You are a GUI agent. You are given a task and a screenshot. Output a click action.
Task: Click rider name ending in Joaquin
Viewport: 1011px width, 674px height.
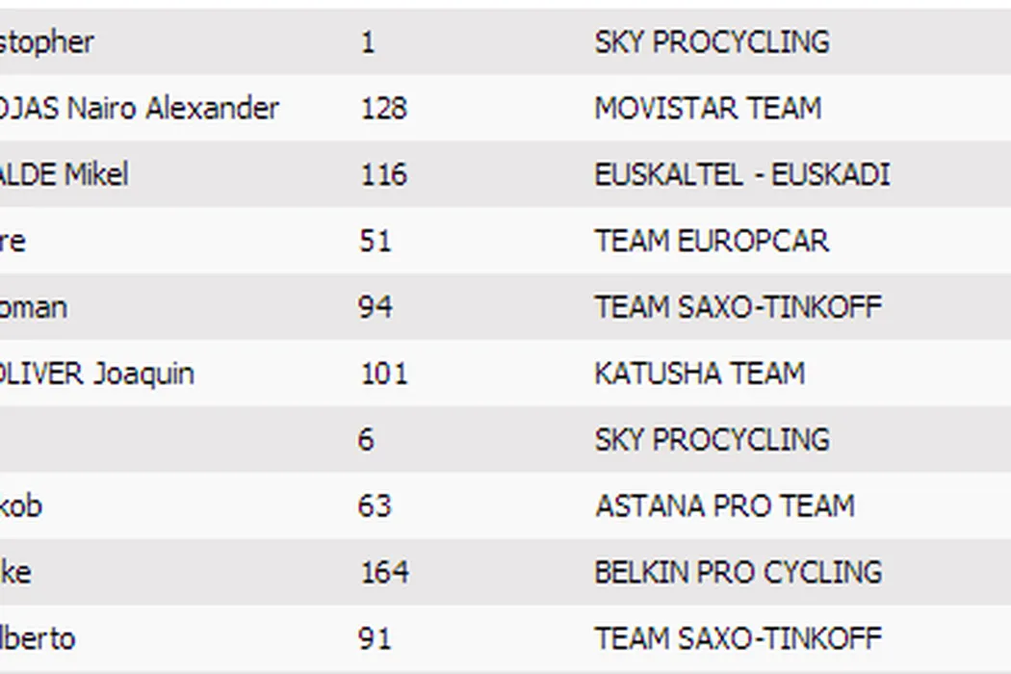(x=97, y=374)
